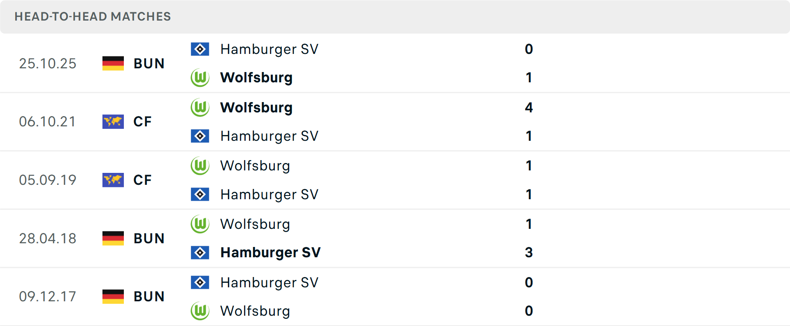The width and height of the screenshot is (790, 326).
Task: Select the Wolfsburg logo in the top match row
Action: click(x=200, y=77)
